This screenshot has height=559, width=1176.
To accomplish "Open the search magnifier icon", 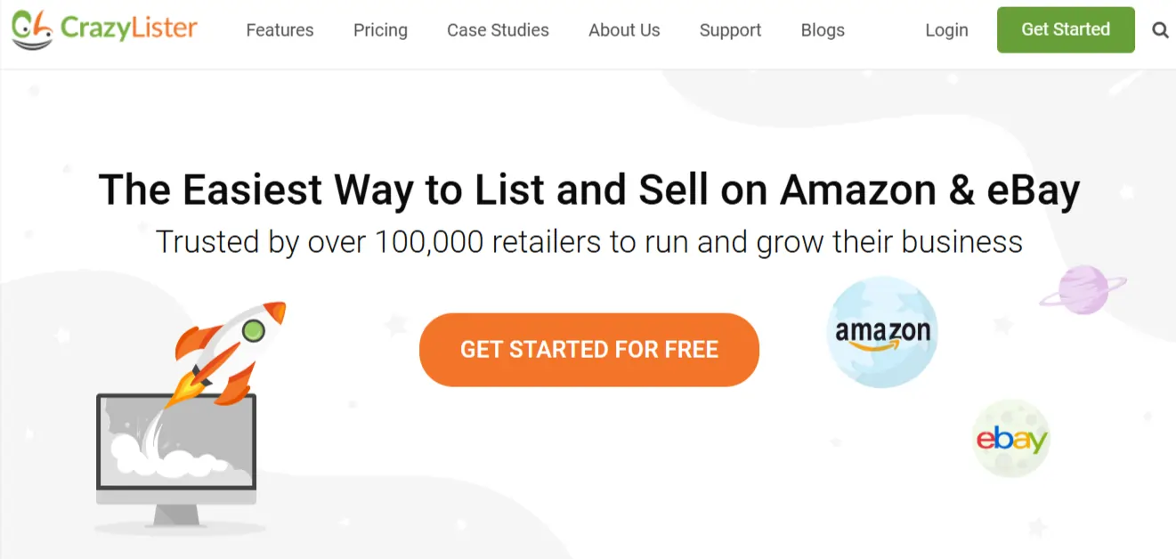I will pyautogui.click(x=1160, y=30).
